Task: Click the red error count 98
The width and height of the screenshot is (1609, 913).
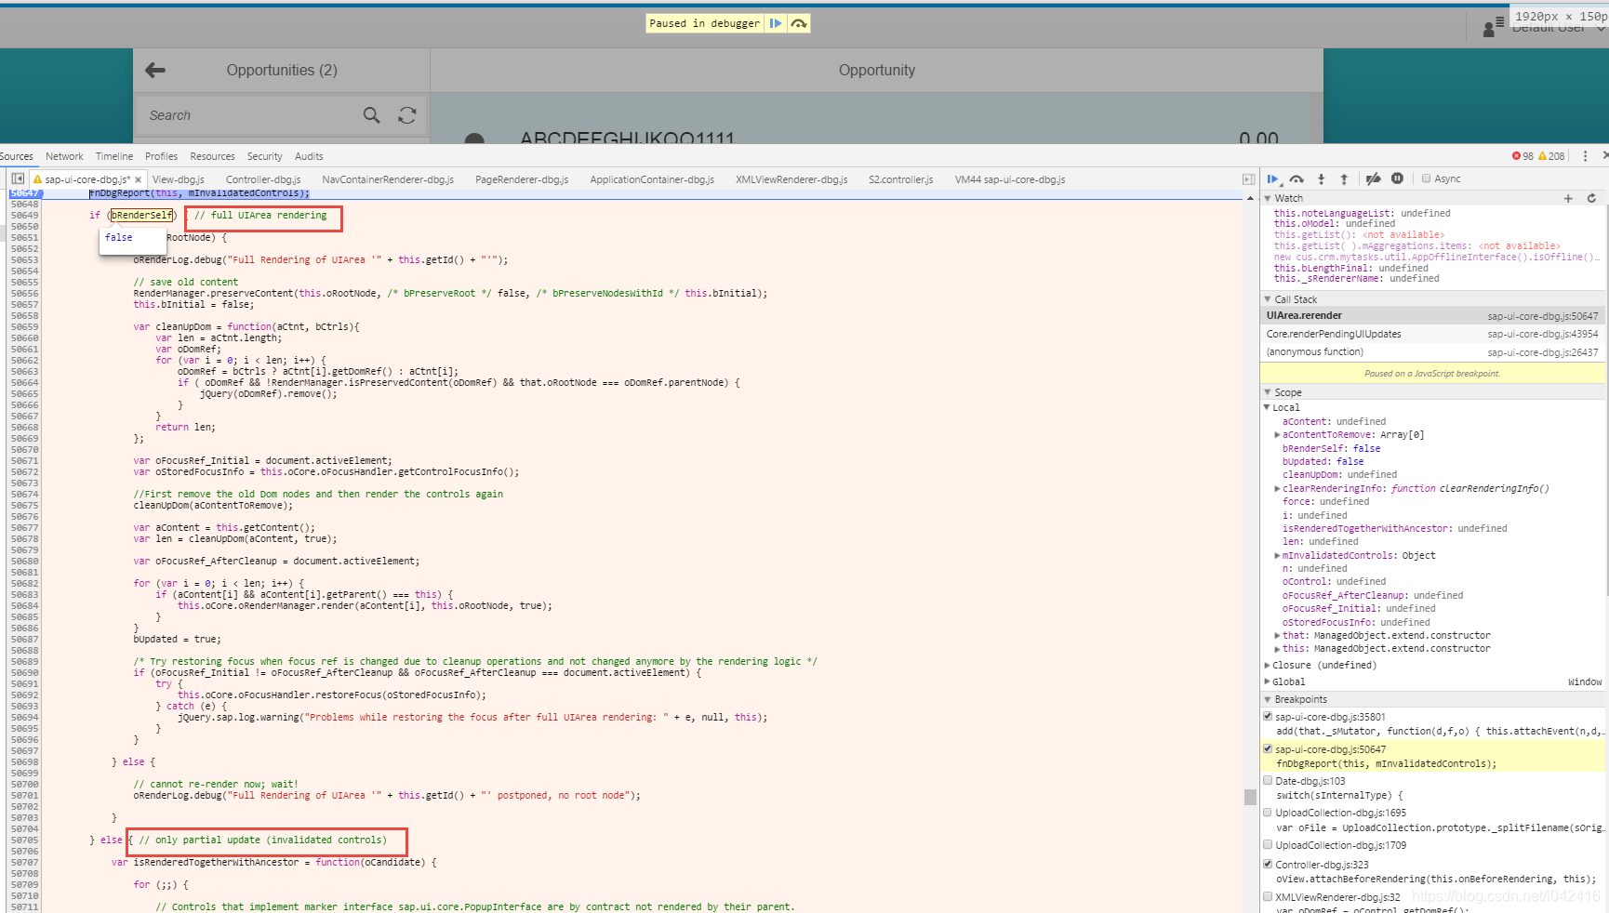Action: [x=1523, y=156]
